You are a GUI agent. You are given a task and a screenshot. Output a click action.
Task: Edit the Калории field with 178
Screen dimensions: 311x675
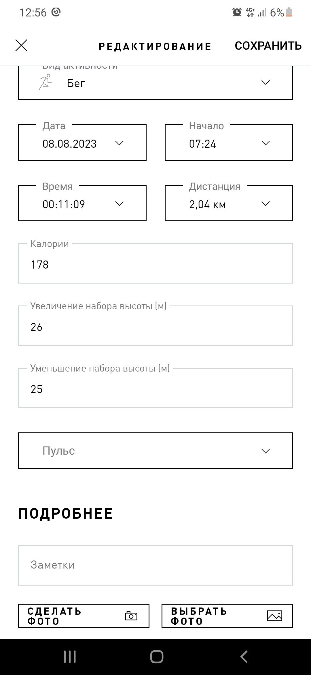pyautogui.click(x=155, y=263)
